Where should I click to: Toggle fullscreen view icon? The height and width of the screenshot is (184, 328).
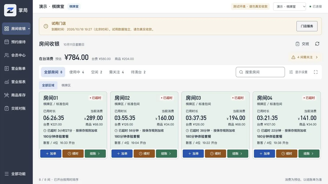[316, 72]
